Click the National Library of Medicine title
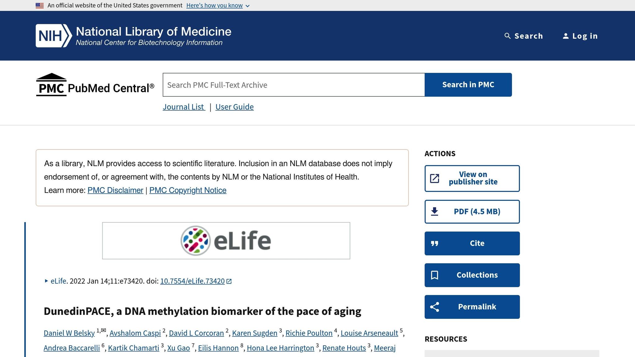Viewport: 635px width, 357px height. click(153, 32)
